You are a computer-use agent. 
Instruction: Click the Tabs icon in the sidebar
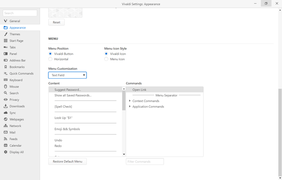(6, 47)
